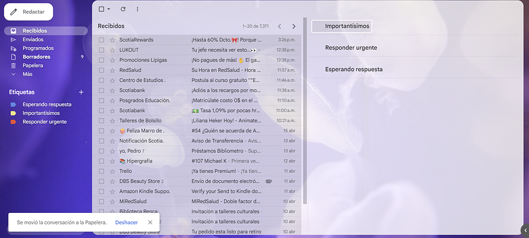The image size is (529, 238).
Task: Select the Trello email checkbox
Action: 101,172
